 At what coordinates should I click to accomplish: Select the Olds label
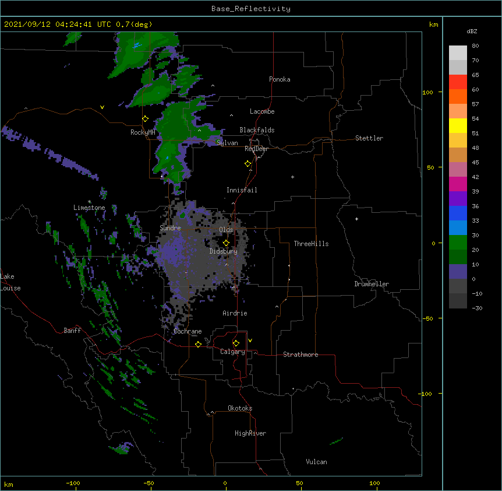[x=226, y=230]
